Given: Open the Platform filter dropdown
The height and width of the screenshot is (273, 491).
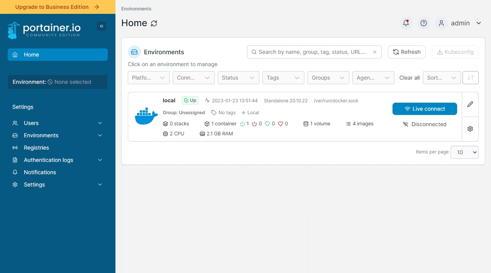Looking at the screenshot, I should point(149,77).
